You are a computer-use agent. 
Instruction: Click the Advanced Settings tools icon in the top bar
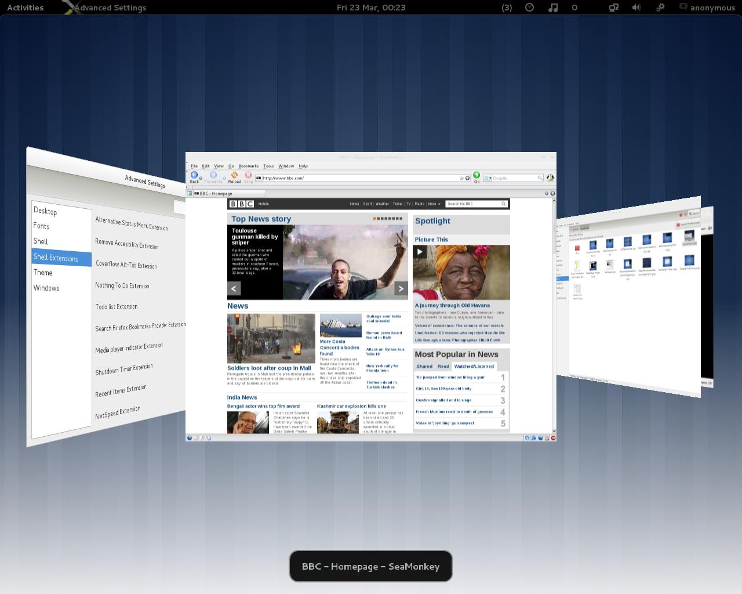point(68,7)
